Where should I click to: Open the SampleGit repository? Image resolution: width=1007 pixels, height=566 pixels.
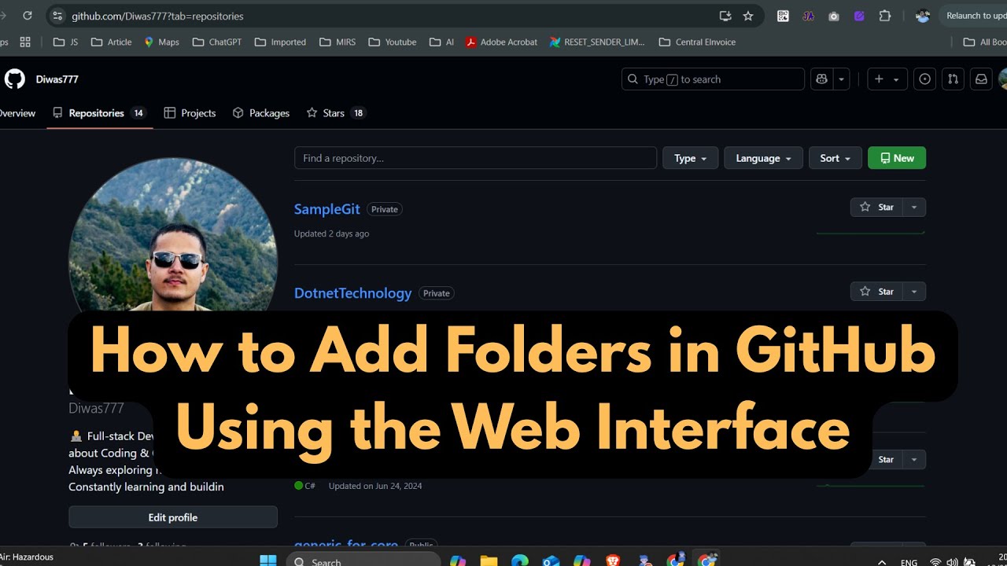click(326, 209)
